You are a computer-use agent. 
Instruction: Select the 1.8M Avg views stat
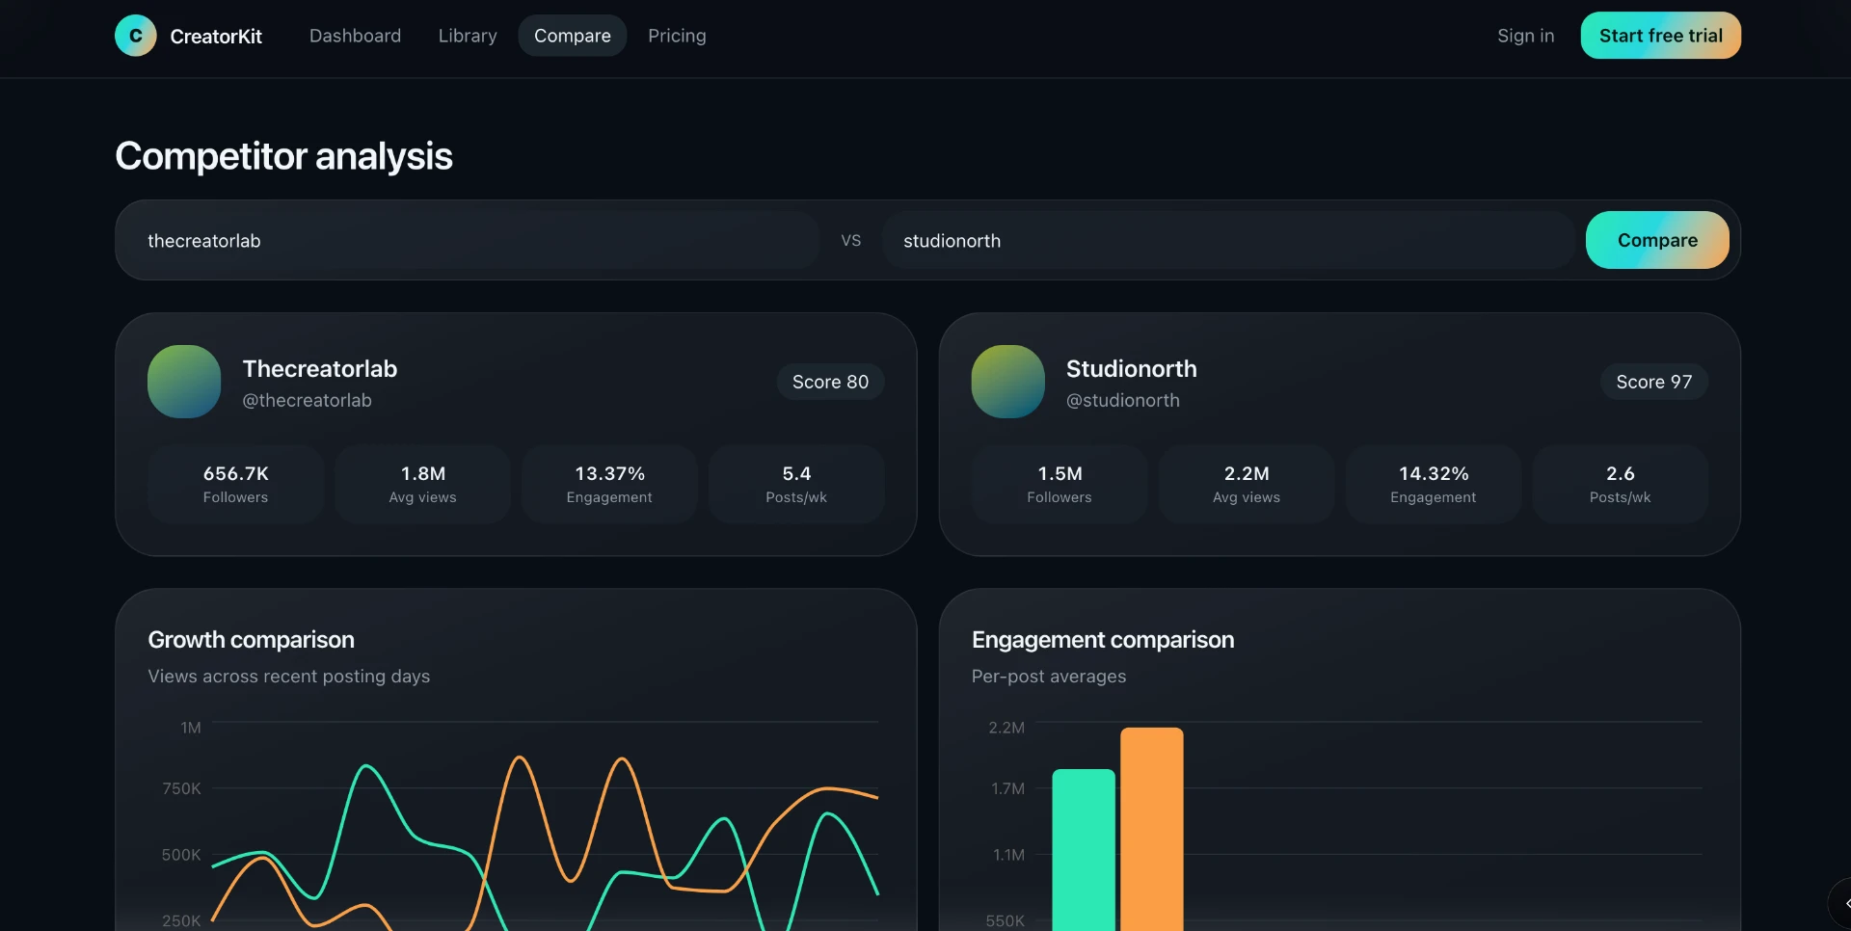pyautogui.click(x=422, y=484)
